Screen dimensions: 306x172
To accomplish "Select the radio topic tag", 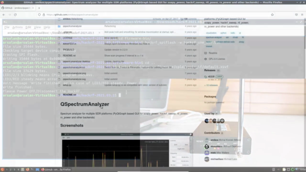I will 233,33.
